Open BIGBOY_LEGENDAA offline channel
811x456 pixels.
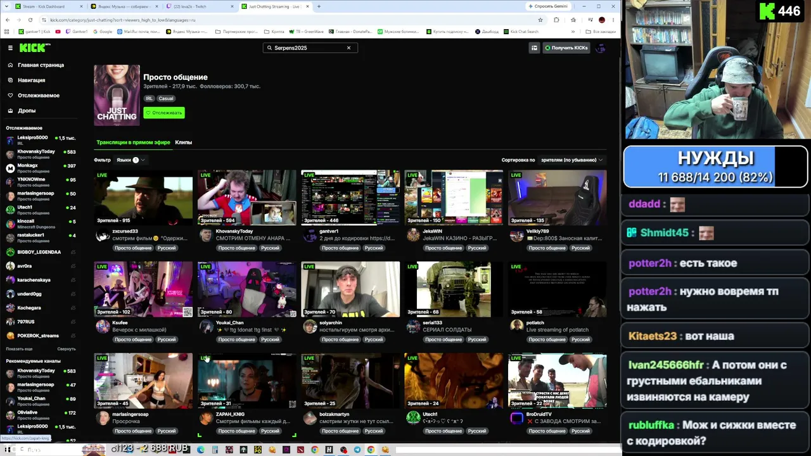tap(41, 252)
